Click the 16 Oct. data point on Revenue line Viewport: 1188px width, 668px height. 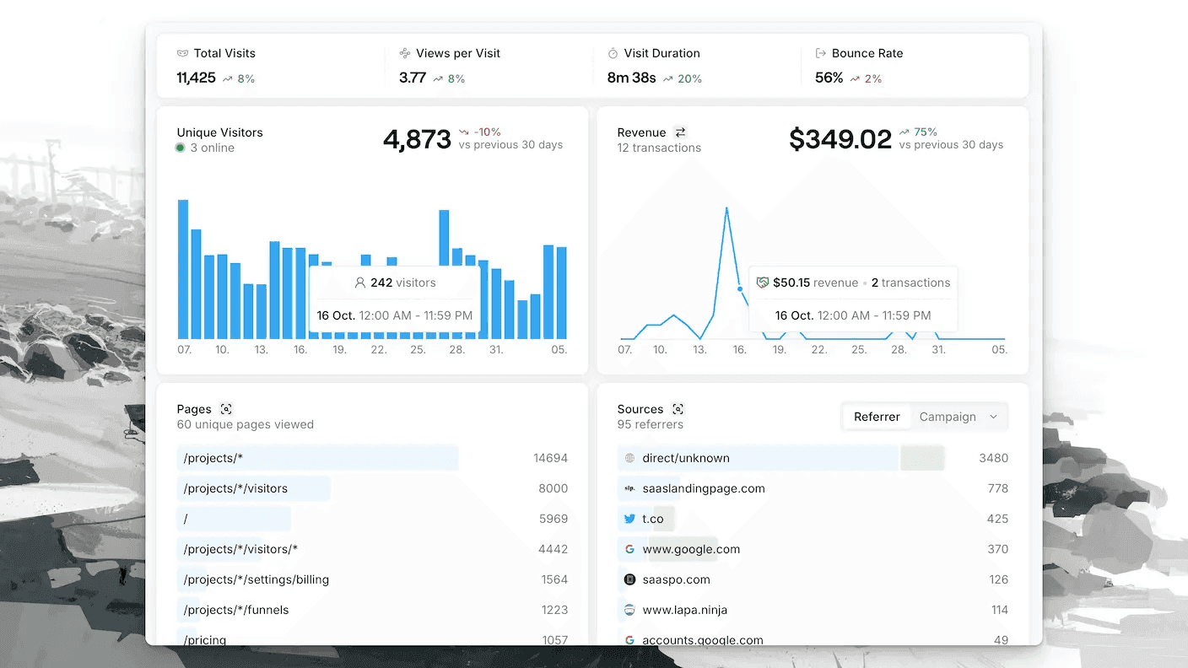point(740,288)
